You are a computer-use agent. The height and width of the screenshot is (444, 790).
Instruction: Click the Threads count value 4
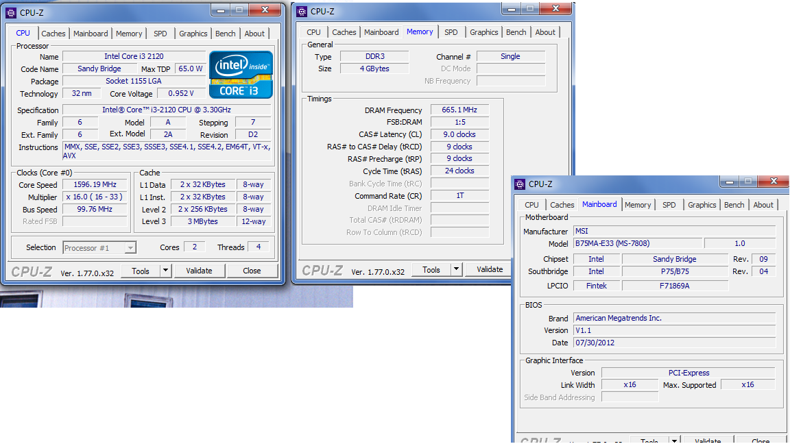coord(259,247)
